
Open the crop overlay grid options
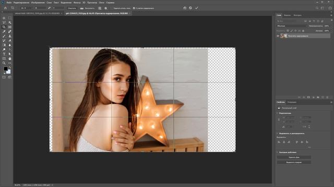(x=100, y=8)
